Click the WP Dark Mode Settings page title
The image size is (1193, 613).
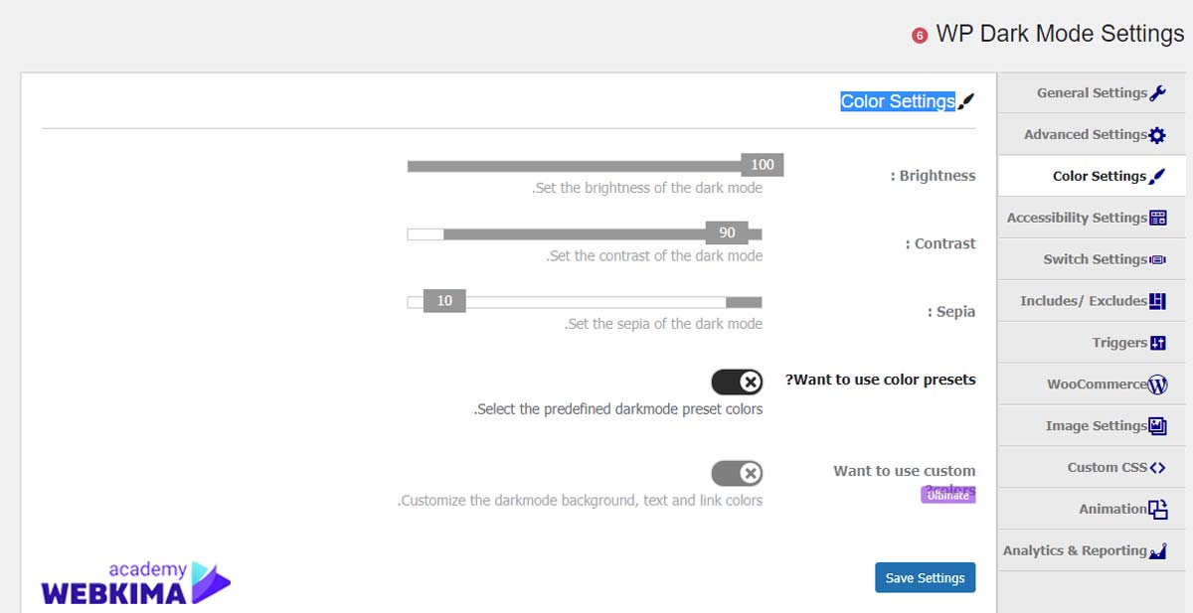click(1060, 34)
